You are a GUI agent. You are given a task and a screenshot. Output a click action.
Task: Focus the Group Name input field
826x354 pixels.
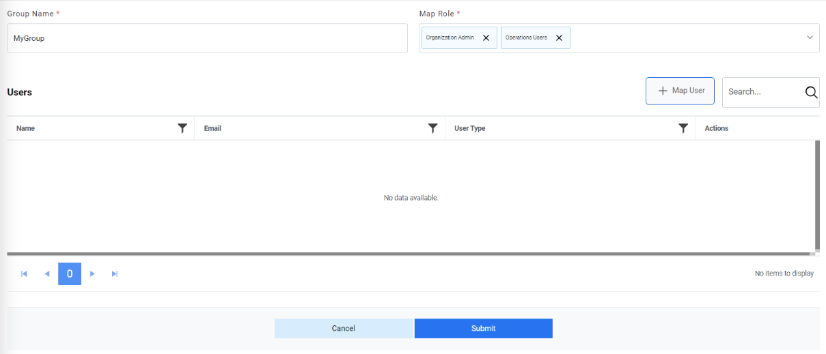click(207, 38)
